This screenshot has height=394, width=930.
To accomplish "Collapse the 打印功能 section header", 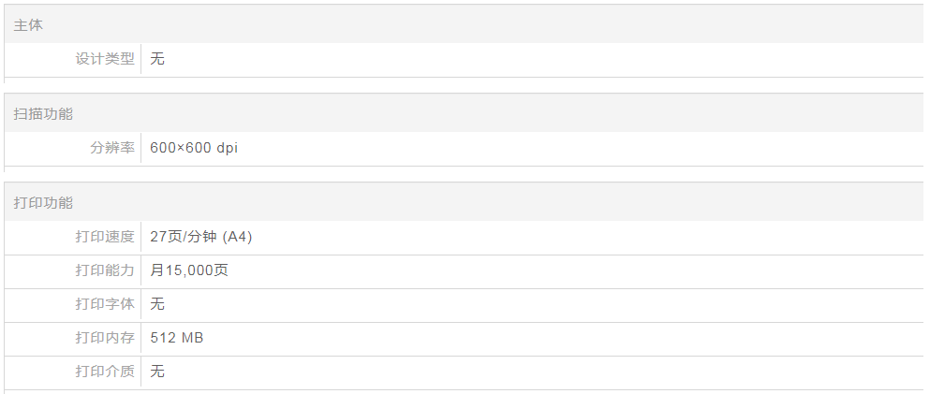I will [43, 203].
